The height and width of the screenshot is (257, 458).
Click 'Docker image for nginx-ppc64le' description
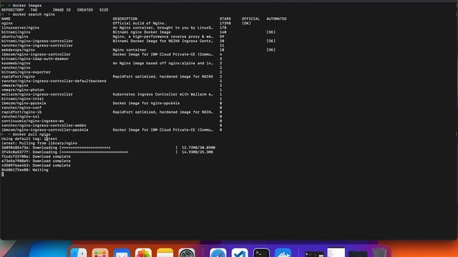click(146, 103)
